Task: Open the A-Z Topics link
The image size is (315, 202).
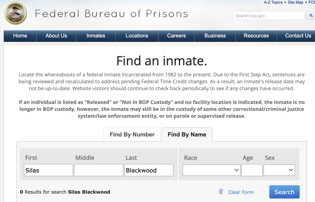Action: tap(273, 2)
